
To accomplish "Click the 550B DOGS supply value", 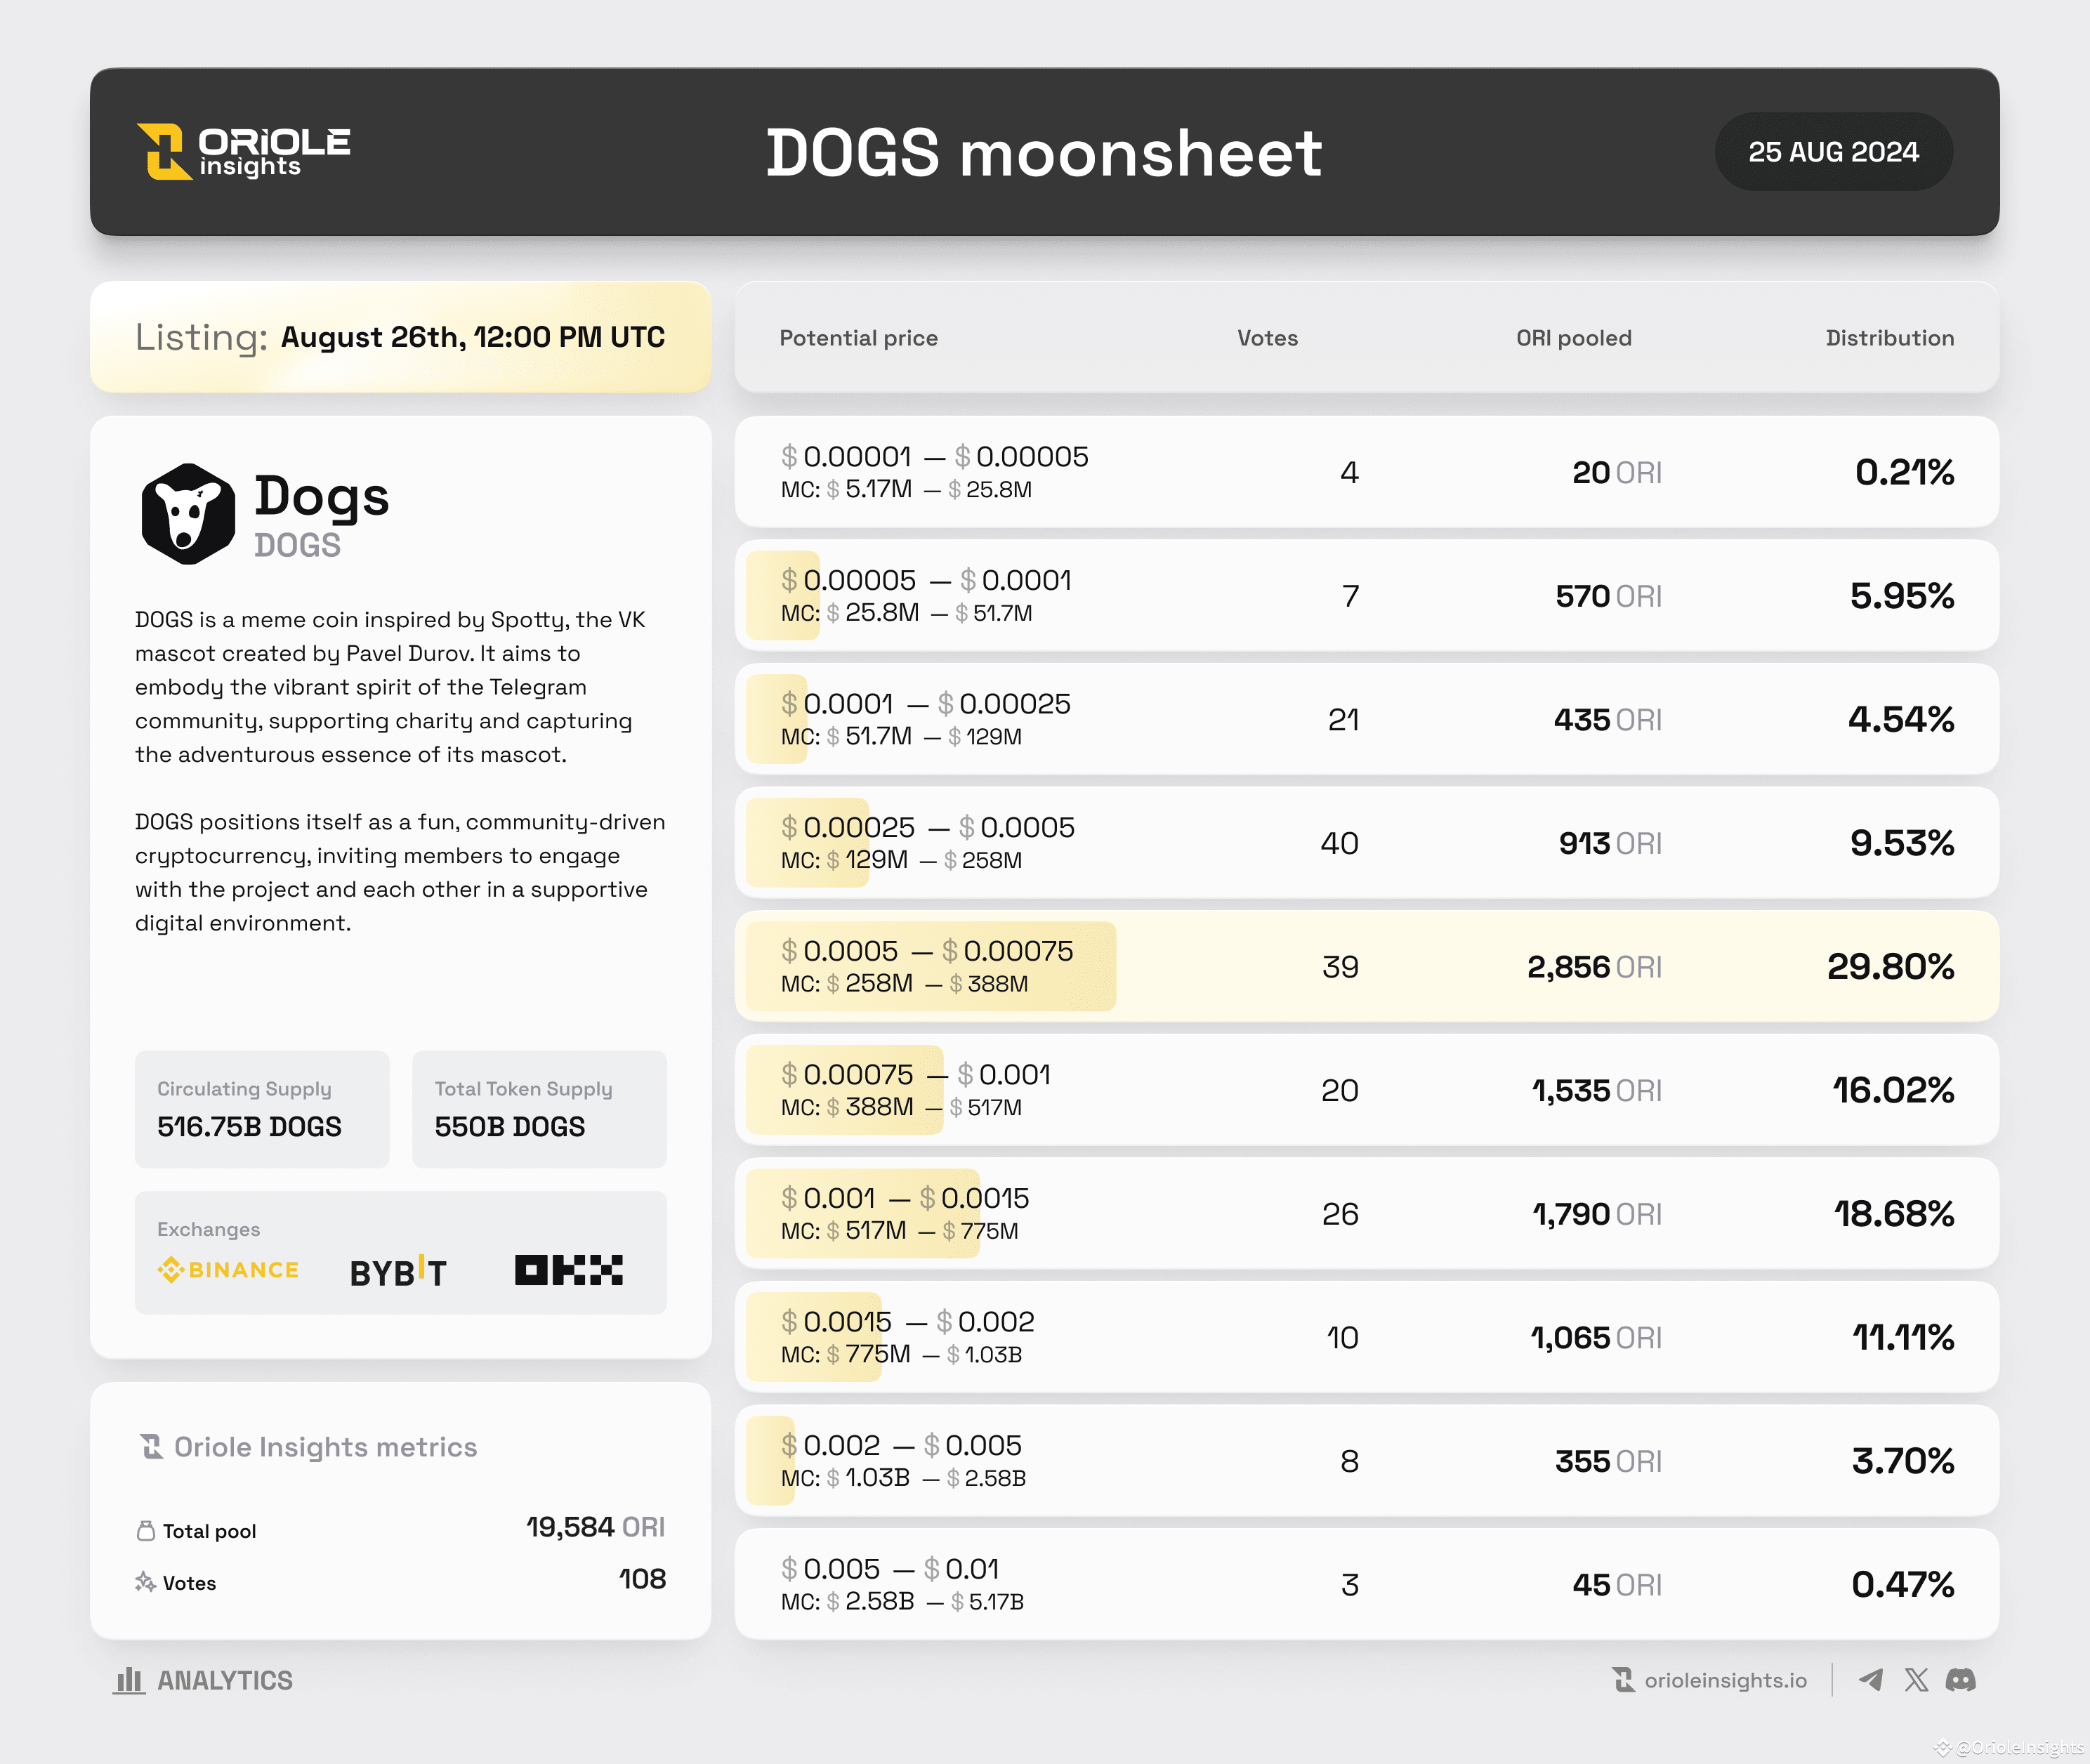I will 509,1127.
